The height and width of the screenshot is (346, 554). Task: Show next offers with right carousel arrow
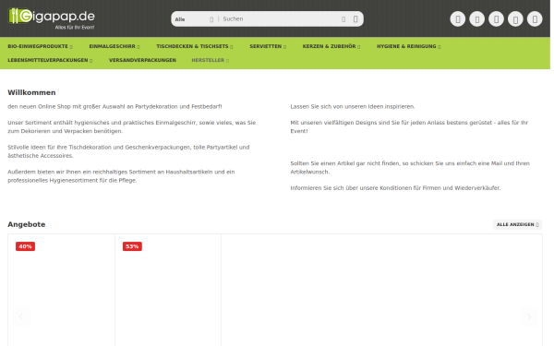529,316
